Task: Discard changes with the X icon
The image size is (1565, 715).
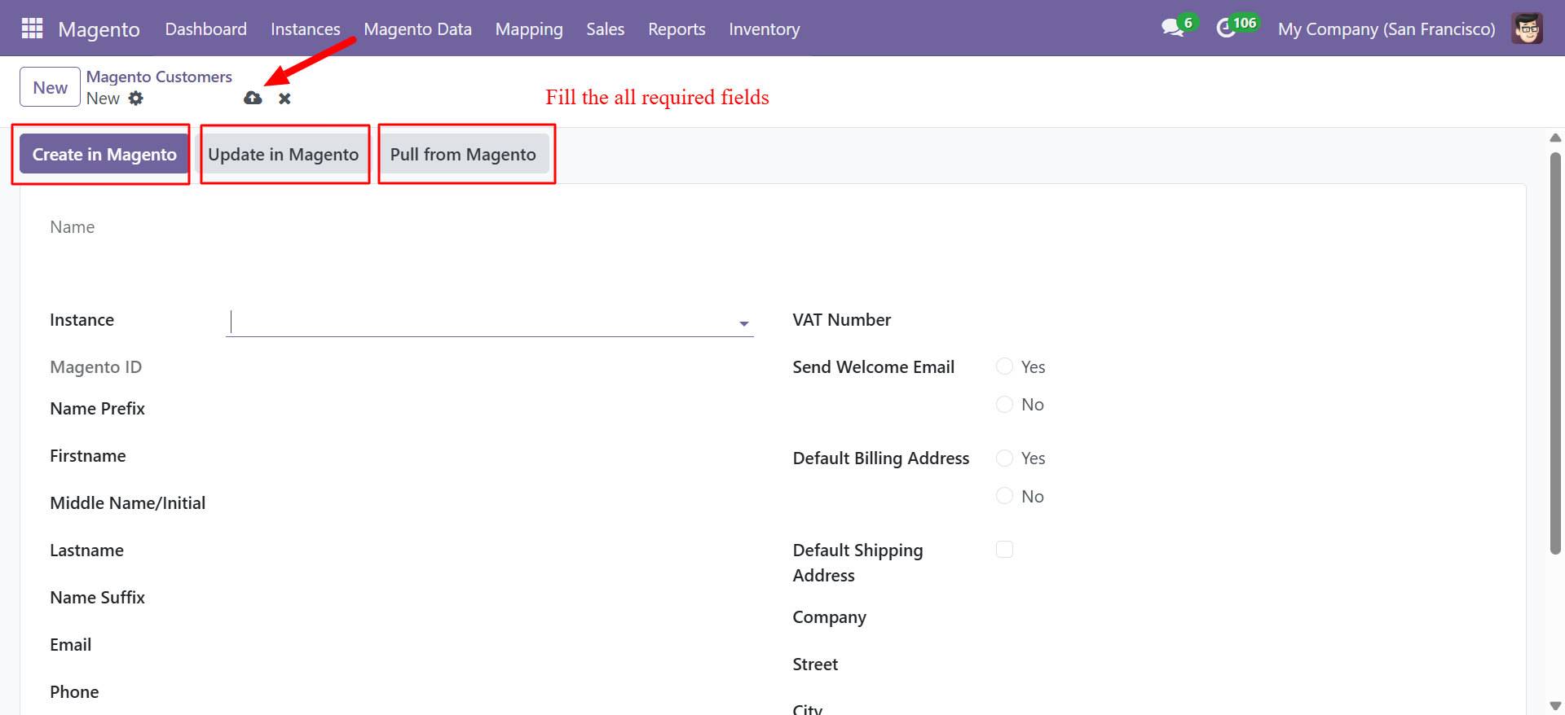Action: (x=284, y=99)
